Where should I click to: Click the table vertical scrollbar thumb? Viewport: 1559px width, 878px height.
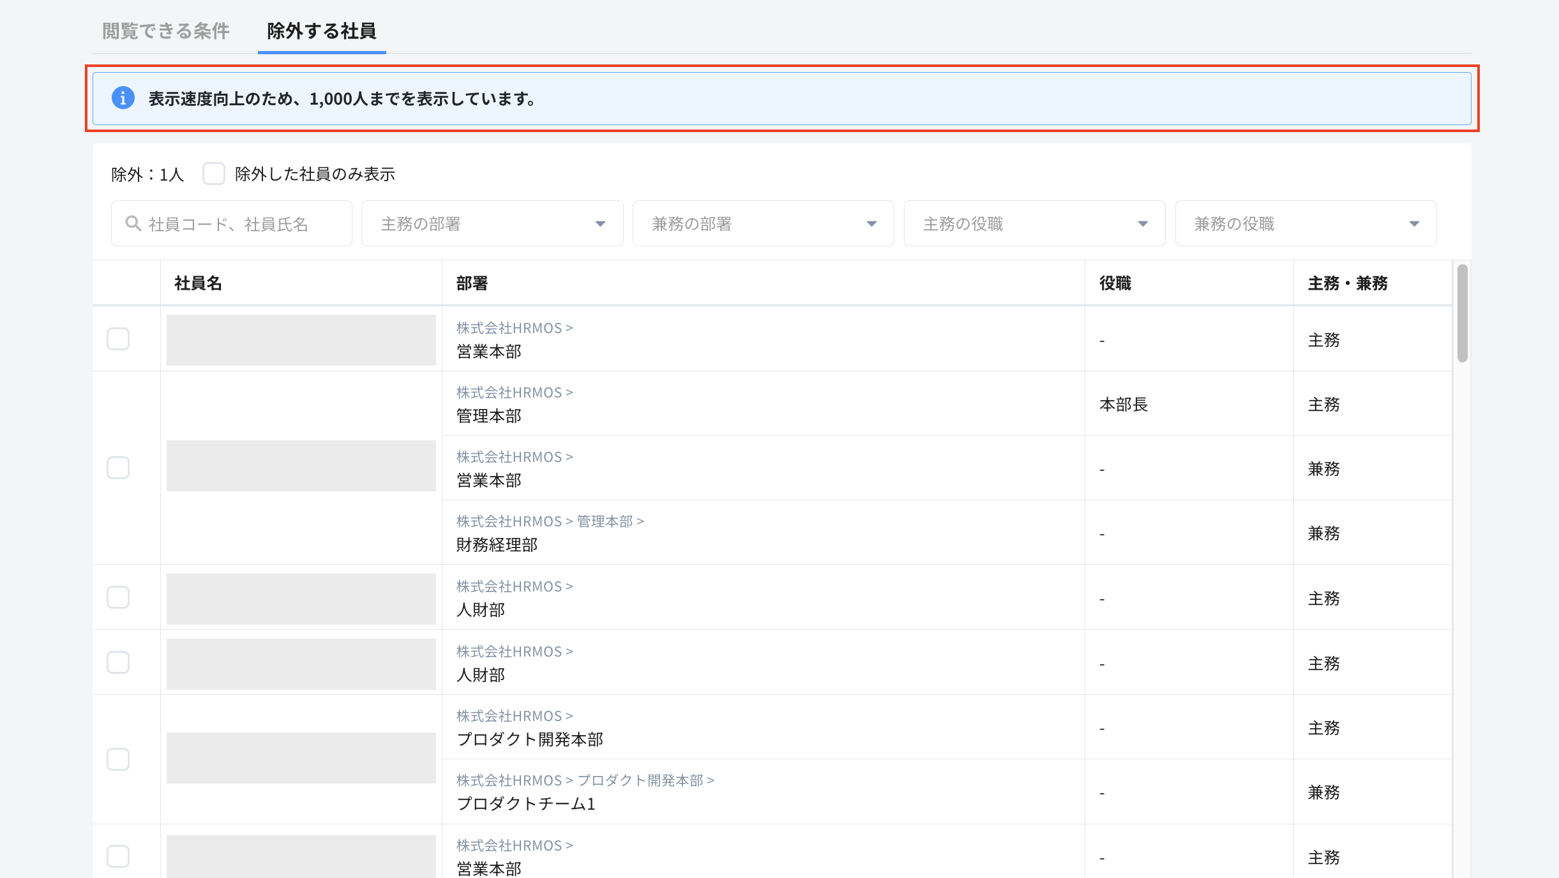coord(1462,314)
